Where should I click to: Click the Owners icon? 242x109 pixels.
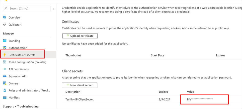click(4, 83)
